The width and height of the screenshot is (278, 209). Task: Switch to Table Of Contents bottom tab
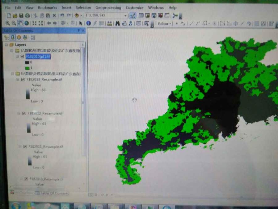[x=52, y=193]
